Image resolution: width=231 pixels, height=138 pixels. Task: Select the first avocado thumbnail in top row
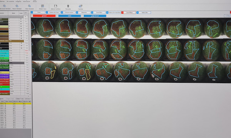(45, 28)
